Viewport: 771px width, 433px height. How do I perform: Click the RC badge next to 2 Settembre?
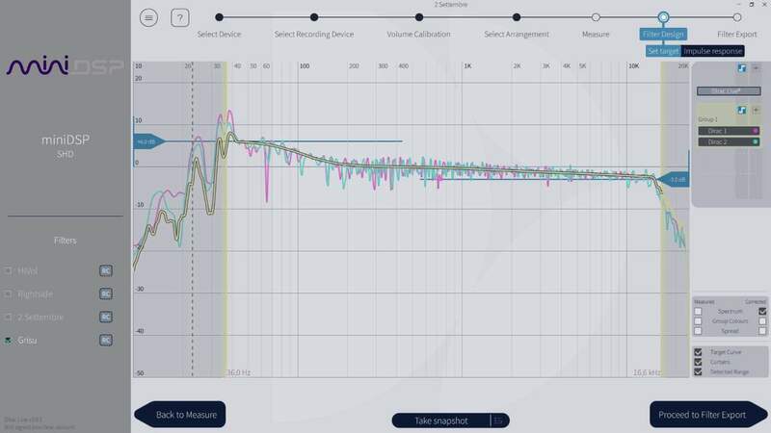[106, 317]
